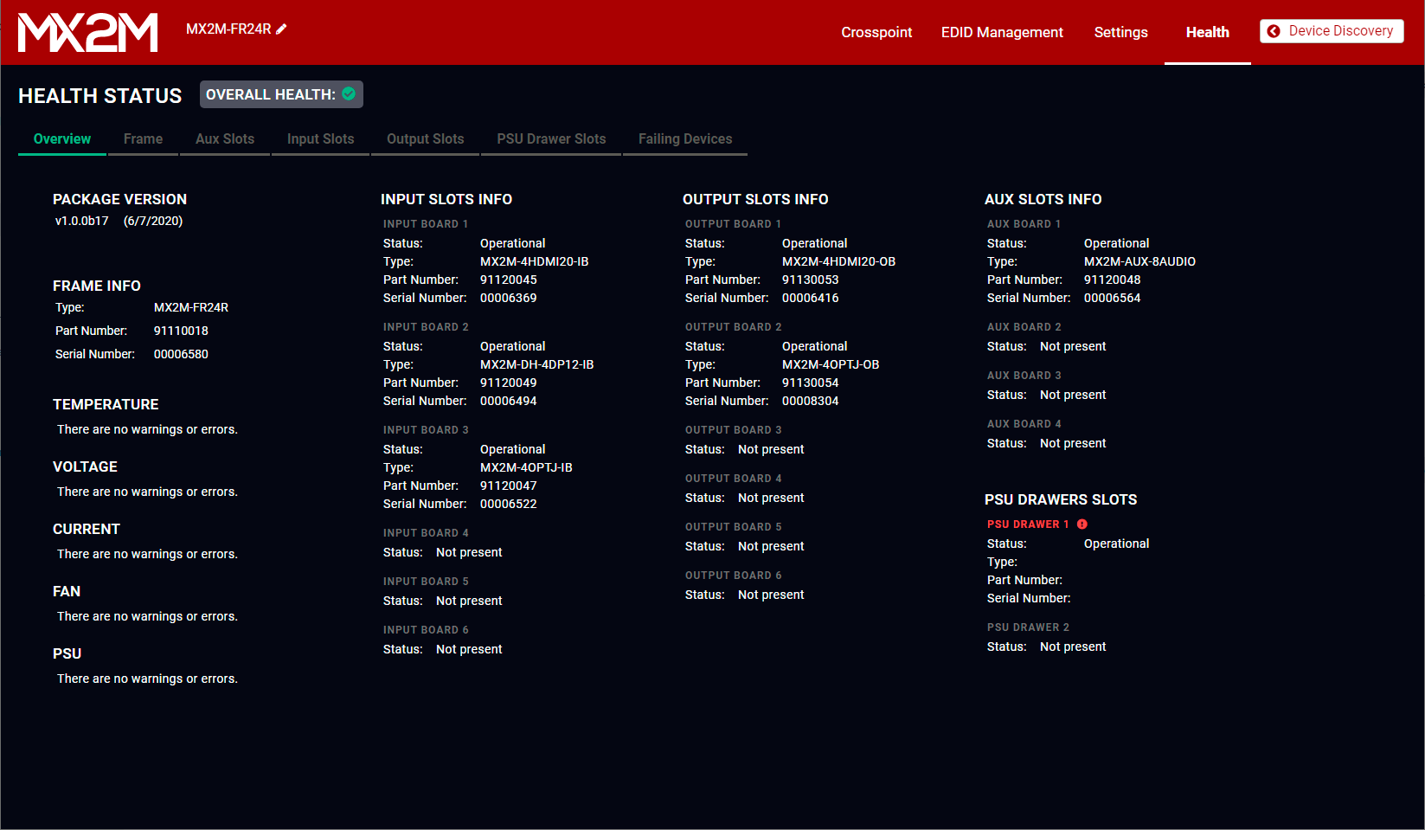Open the Crosspoint page
This screenshot has width=1425, height=830.
876,32
